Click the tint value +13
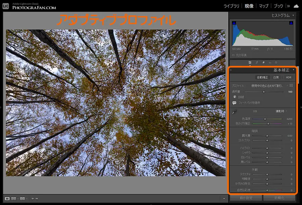 point(290,124)
